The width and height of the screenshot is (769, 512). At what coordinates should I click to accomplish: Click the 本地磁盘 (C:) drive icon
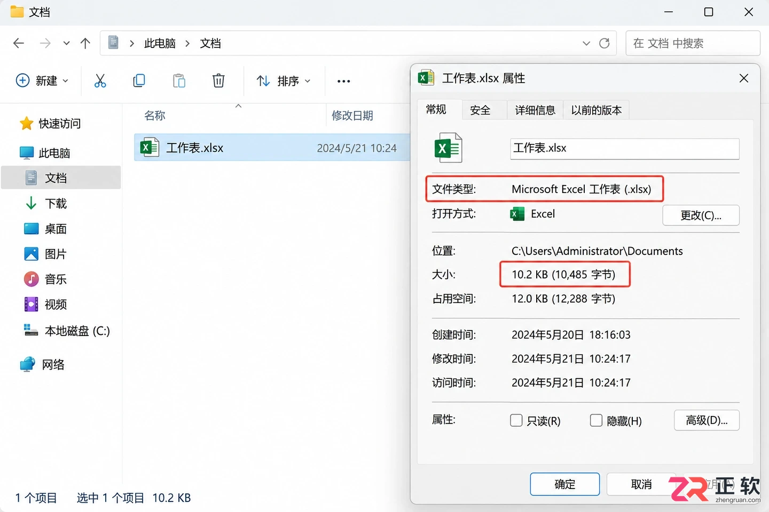31,331
